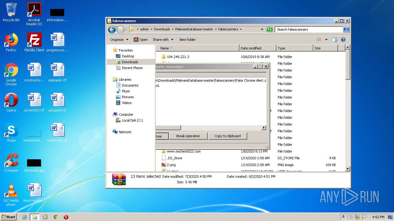Image resolution: width=394 pixels, height=221 pixels.
Task: Click the admin breadcrumb segment
Action: [144, 29]
